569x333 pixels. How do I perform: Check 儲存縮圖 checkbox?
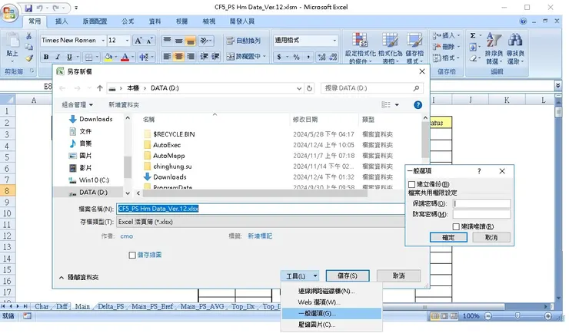(x=132, y=256)
